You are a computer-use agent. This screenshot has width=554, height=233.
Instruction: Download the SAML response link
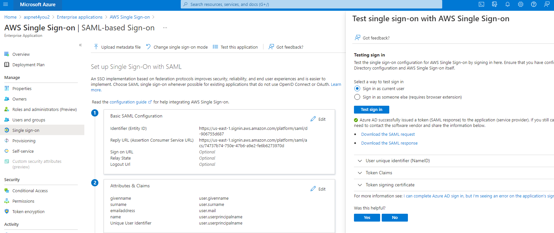click(x=389, y=143)
